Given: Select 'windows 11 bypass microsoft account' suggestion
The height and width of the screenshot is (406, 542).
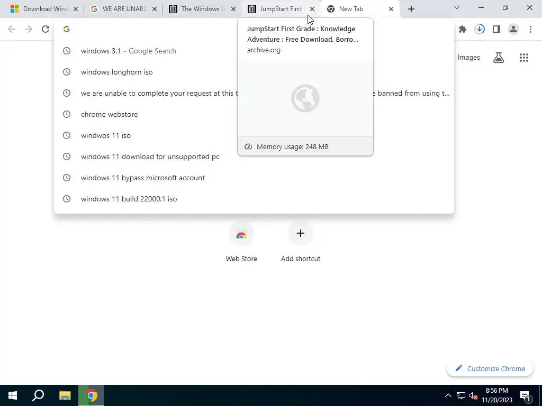Looking at the screenshot, I should point(254,178).
